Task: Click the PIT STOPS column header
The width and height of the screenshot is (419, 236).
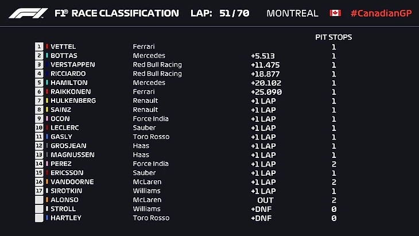Action: [x=333, y=37]
